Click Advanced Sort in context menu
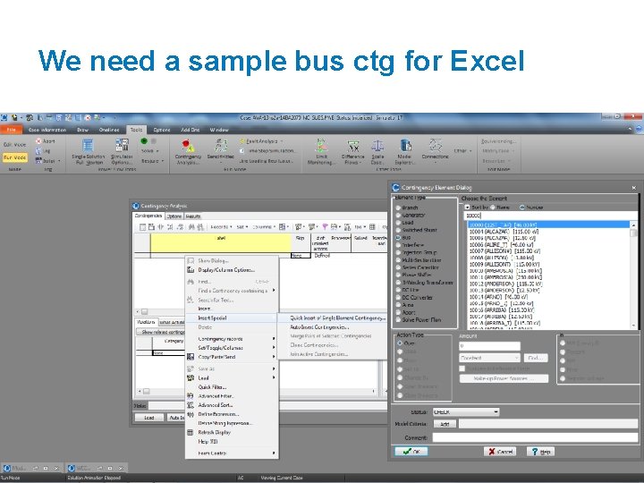The height and width of the screenshot is (483, 644). tap(216, 405)
